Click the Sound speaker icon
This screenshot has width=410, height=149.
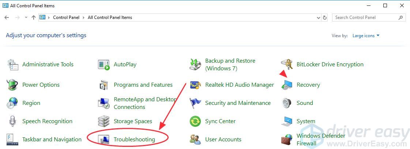tap(287, 103)
